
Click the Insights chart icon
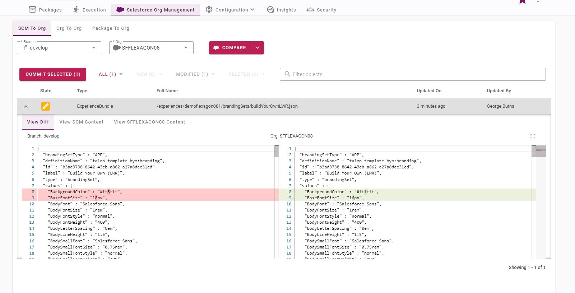coord(270,10)
